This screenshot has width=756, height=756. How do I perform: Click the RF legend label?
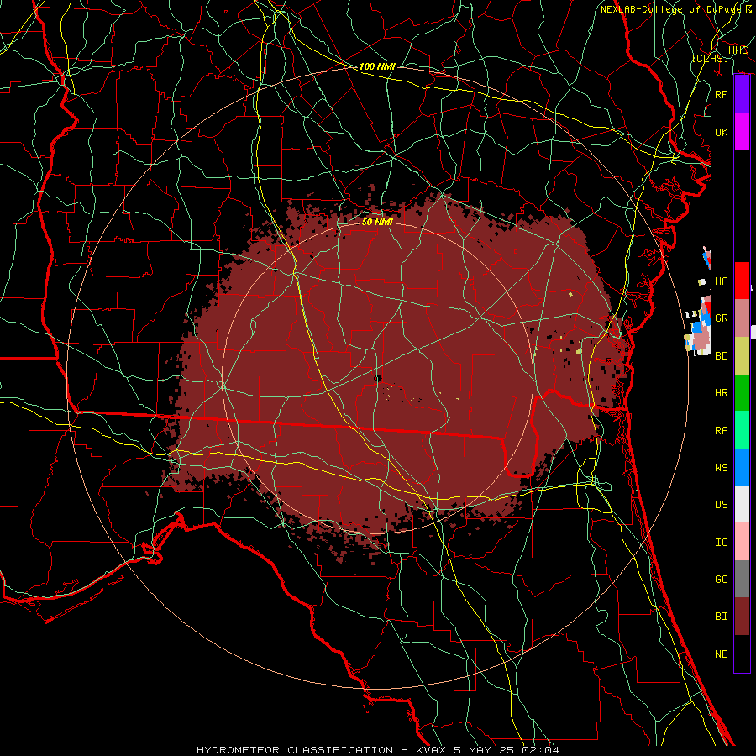pos(721,94)
